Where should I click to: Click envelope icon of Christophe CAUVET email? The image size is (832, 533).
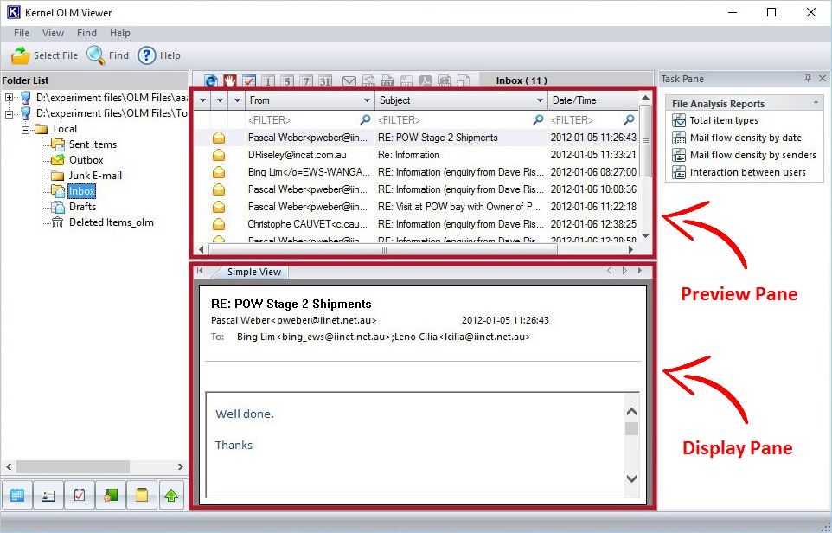[219, 224]
